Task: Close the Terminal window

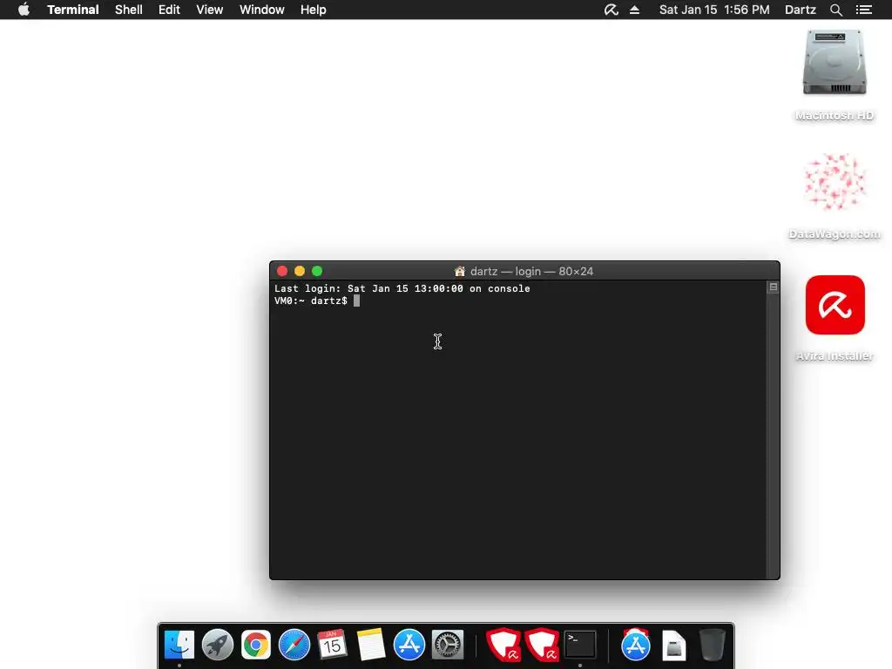Action: 282,272
